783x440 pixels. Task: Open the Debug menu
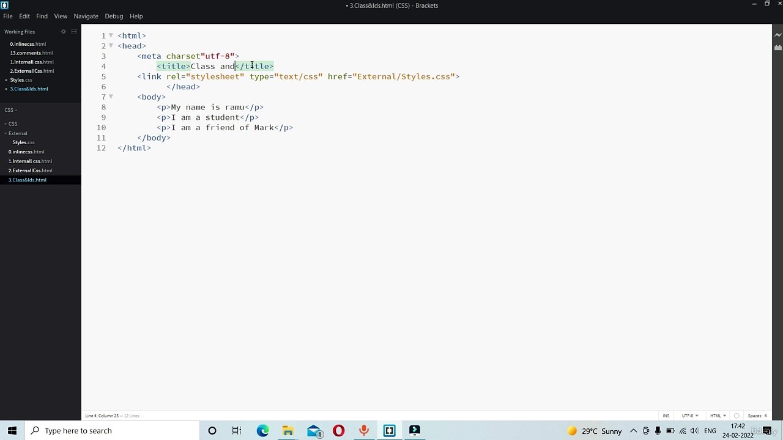tap(114, 16)
